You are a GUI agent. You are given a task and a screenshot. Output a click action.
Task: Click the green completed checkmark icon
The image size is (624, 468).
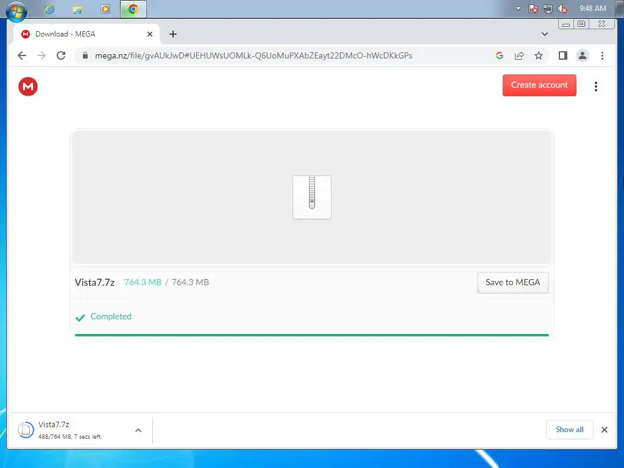point(80,317)
